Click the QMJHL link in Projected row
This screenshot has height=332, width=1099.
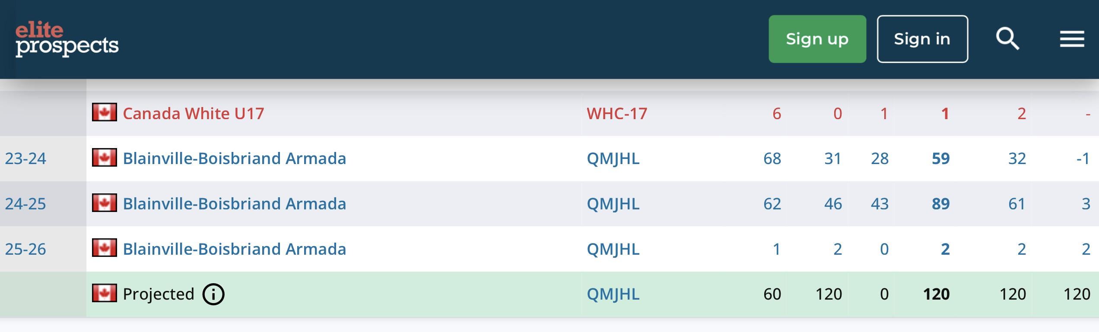pos(613,294)
